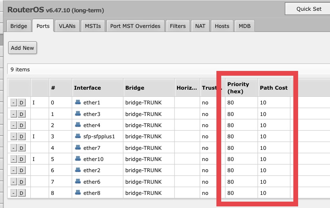Sort by Horiz... column header

pyautogui.click(x=187, y=88)
